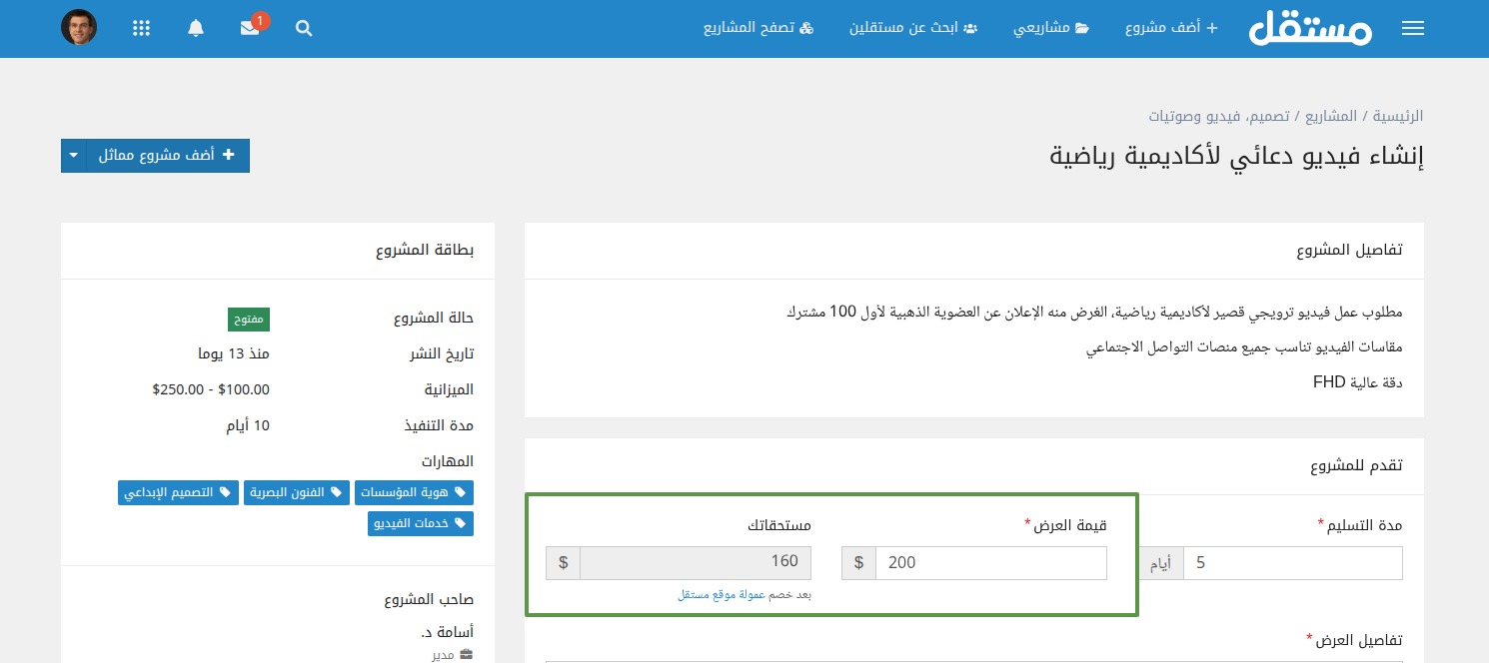Open the notifications bell icon
Viewport: 1489px width, 663px height.
coord(196,29)
